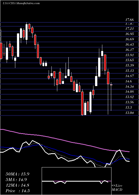This screenshot has height=195, width=139.
Task: Click the '12MA : 14.8' readout
Action: tap(17, 185)
